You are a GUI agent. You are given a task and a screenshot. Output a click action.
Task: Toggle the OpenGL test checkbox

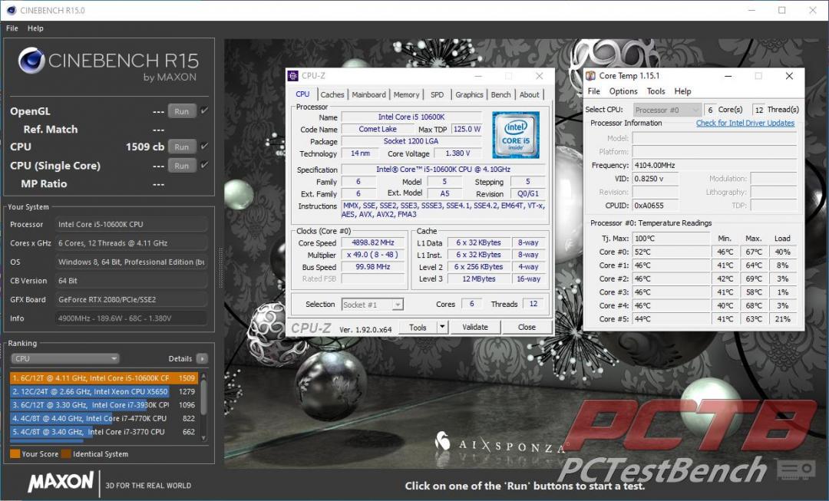205,110
